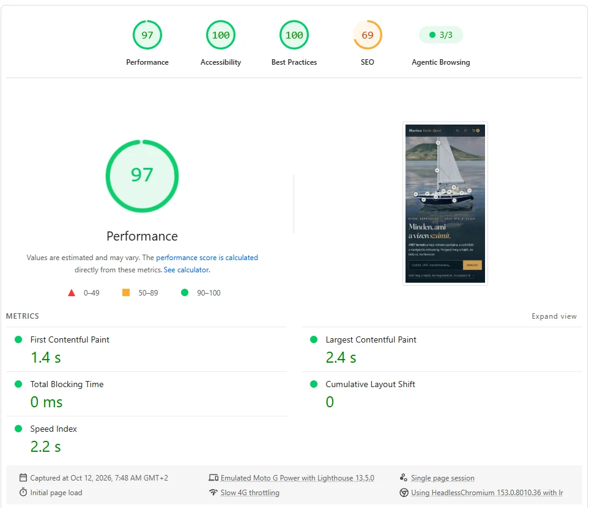Click the red triangle 0–49 legend icon
Viewport: 589px width, 508px height.
point(72,293)
